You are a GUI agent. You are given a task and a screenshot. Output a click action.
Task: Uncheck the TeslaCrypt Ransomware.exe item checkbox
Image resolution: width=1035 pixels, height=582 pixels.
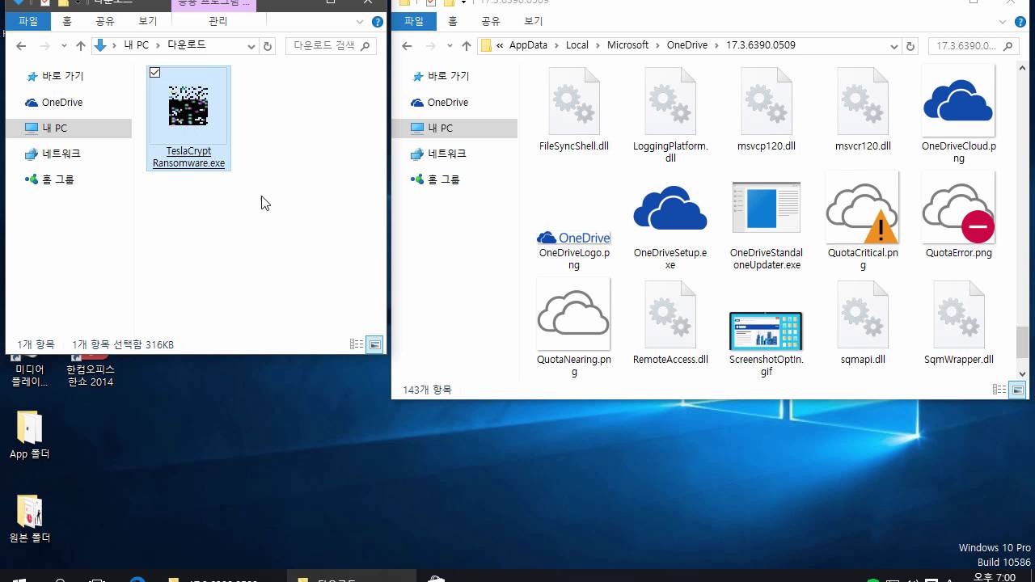[x=155, y=73]
